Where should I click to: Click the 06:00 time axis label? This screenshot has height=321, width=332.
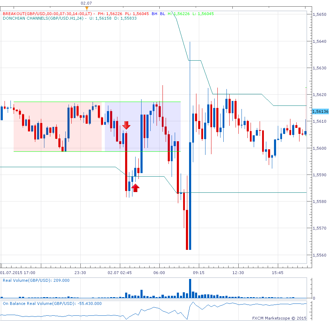[159, 273]
